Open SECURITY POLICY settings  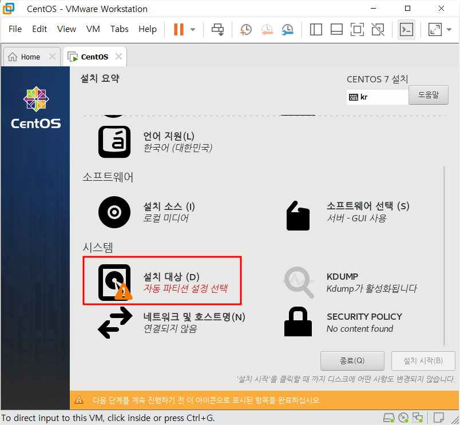pyautogui.click(x=343, y=323)
